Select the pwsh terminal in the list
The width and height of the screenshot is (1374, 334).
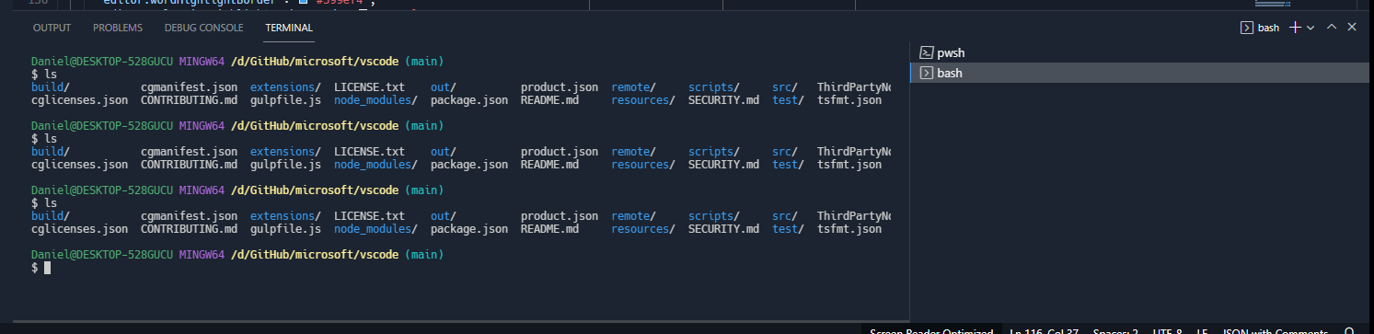click(x=1141, y=53)
